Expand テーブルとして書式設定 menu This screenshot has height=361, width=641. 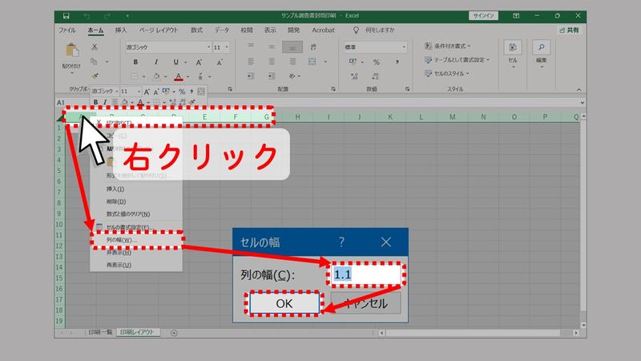click(x=457, y=59)
